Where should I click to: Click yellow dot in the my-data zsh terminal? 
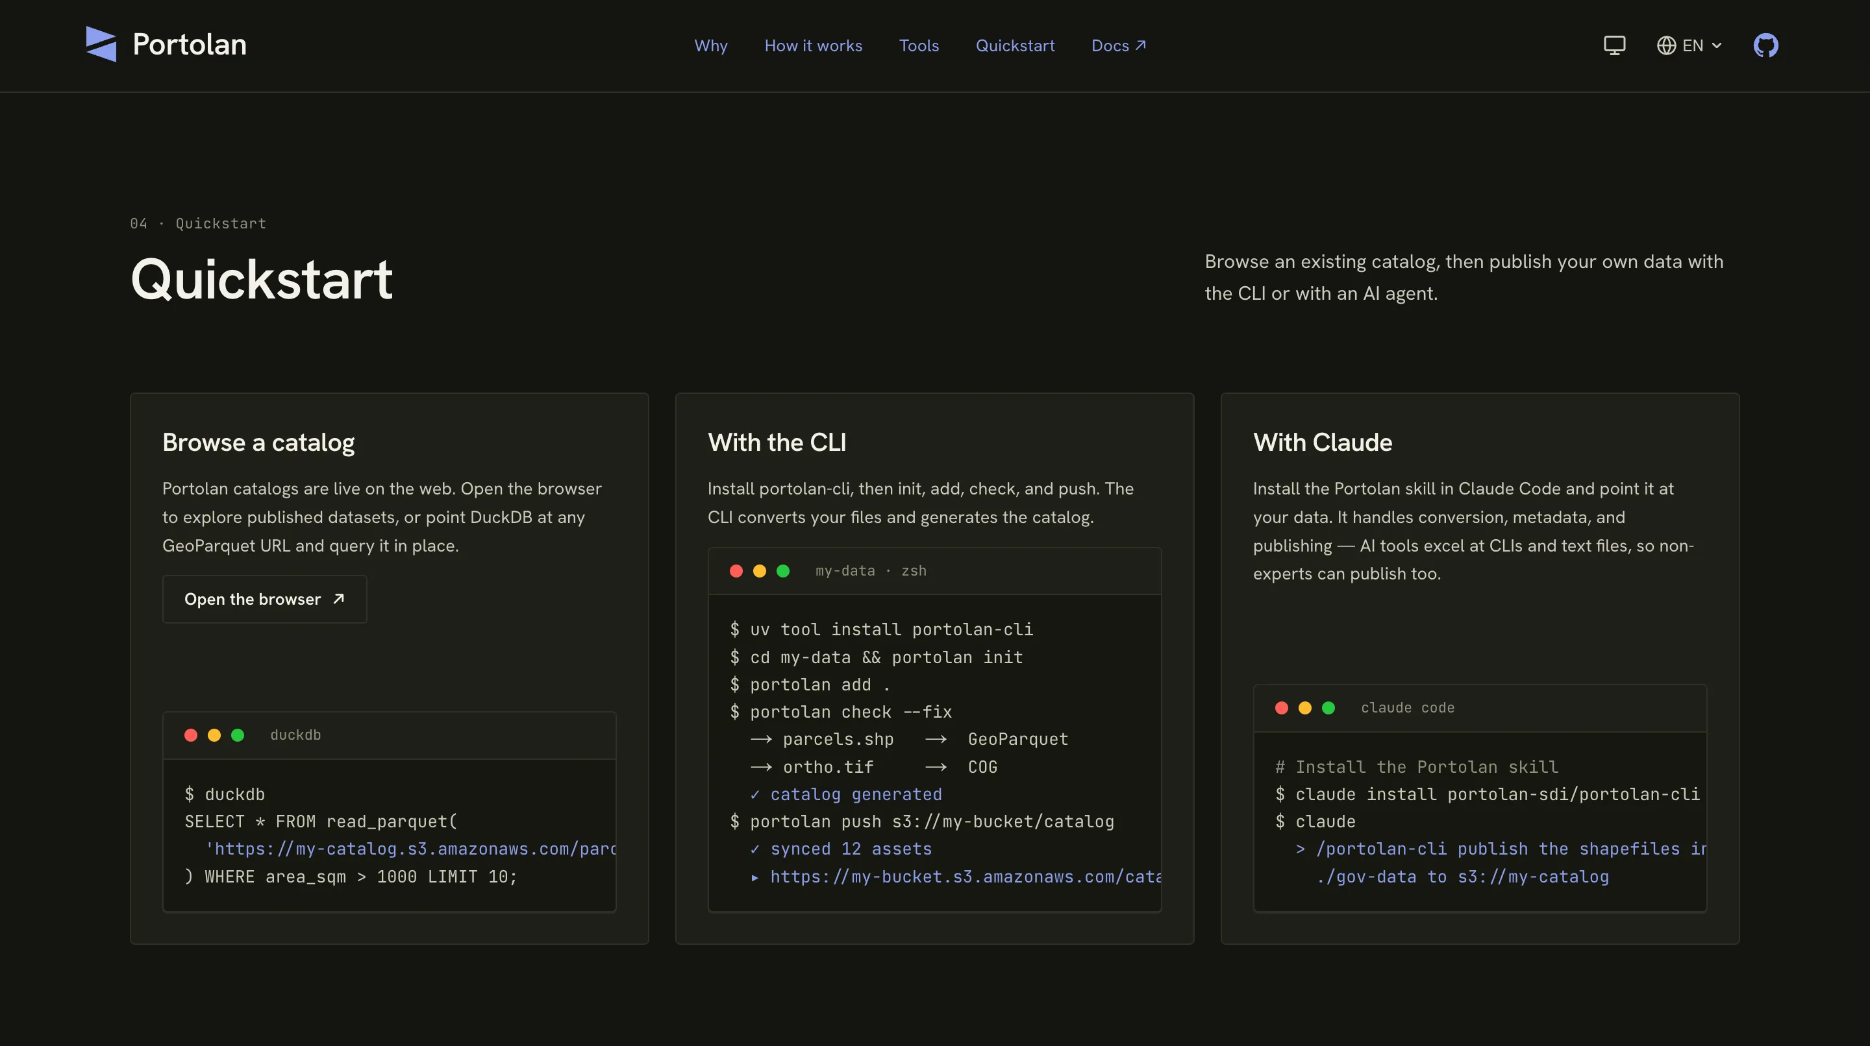(x=759, y=571)
